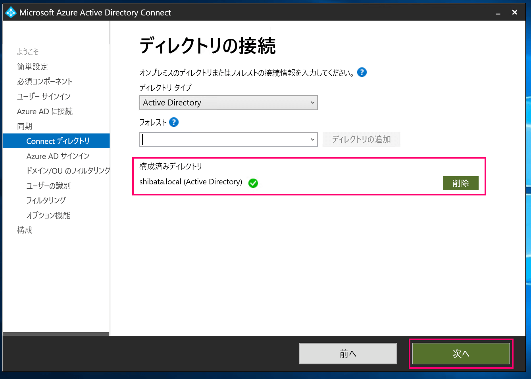Screen dimensions: 531x379
Task: Click the Azure AD Connect logo icon
Action: [11, 12]
